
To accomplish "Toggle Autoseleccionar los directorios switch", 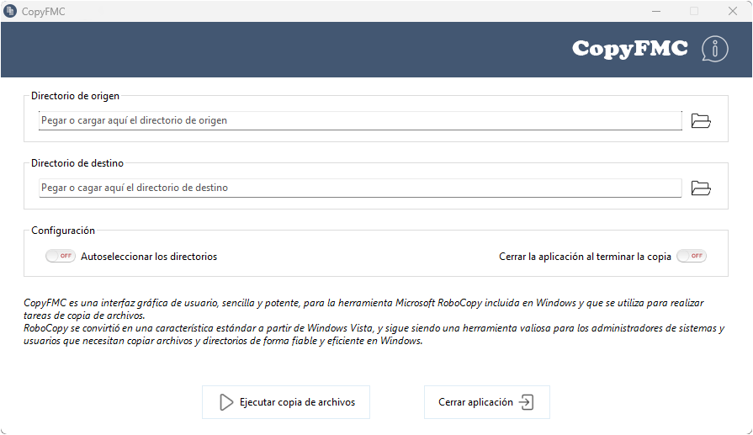I will point(61,256).
